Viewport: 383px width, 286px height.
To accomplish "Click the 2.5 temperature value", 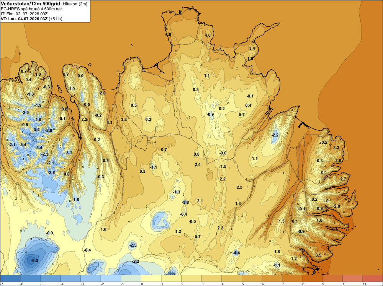I will point(239,187).
